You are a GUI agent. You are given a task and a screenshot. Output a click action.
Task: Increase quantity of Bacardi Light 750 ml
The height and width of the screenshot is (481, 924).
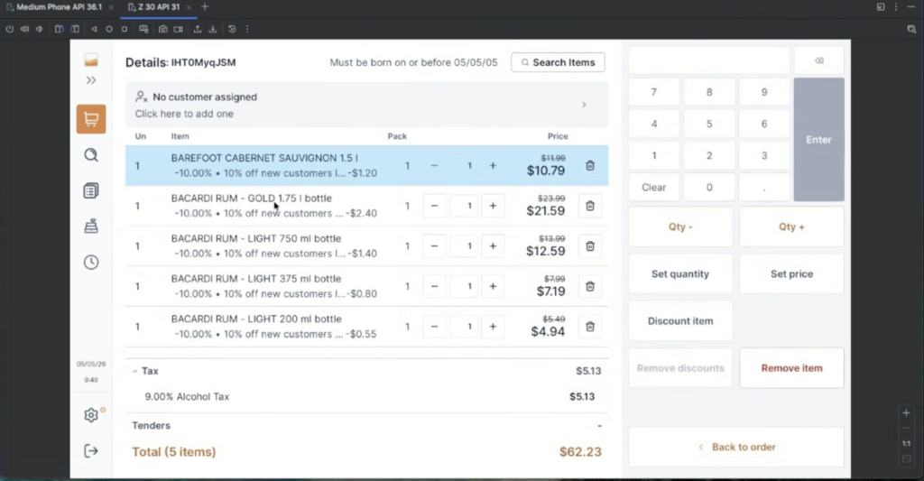(x=493, y=245)
